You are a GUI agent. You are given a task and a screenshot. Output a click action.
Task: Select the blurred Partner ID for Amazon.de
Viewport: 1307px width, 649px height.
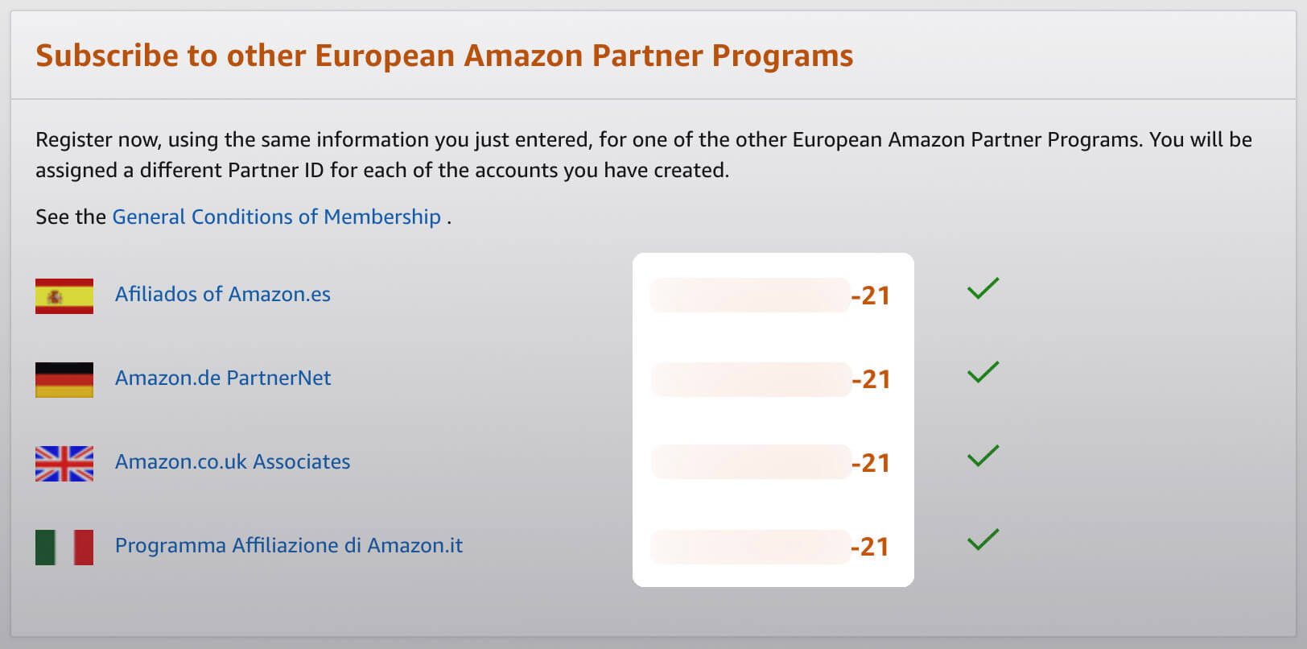tap(750, 379)
